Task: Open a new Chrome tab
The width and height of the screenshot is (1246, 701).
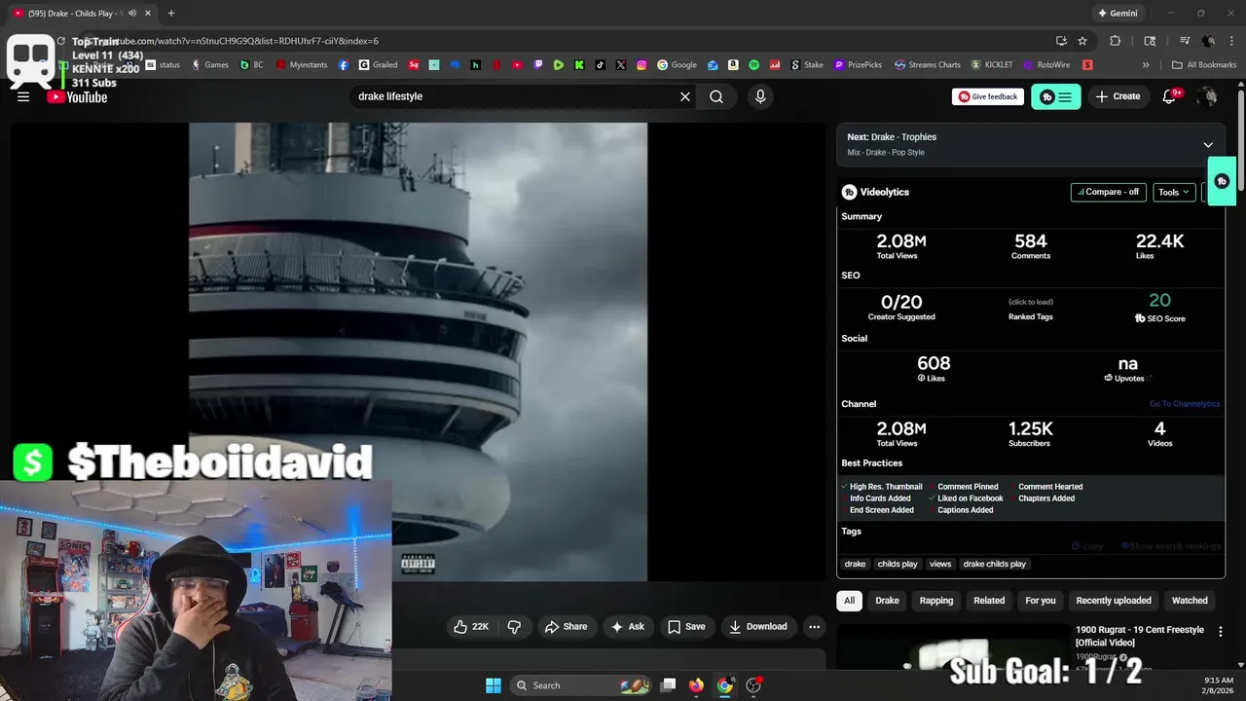Action: [x=171, y=14]
